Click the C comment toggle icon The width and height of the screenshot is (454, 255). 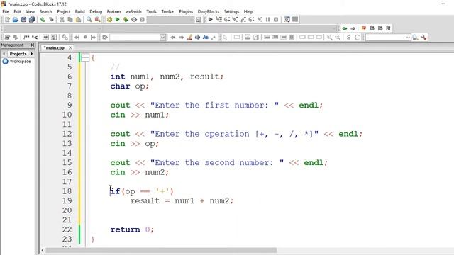tap(357, 38)
